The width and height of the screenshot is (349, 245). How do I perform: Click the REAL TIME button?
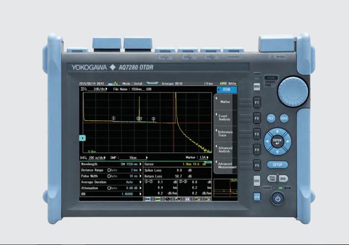[272, 179]
